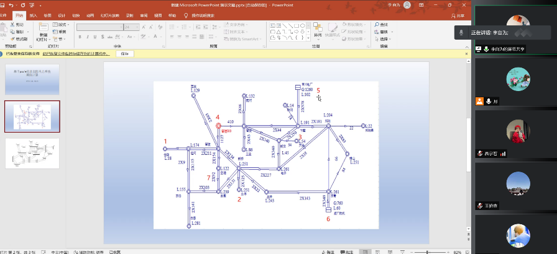This screenshot has width=557, height=254.
Task: Toggle Align Right paragraph button
Action: click(188, 37)
